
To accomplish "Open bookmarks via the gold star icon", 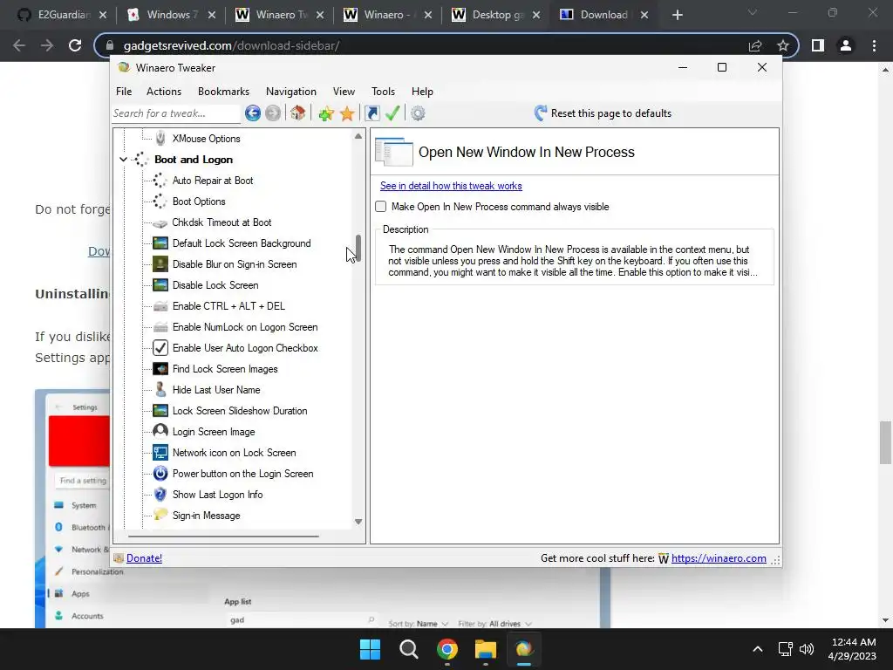I will pyautogui.click(x=347, y=113).
